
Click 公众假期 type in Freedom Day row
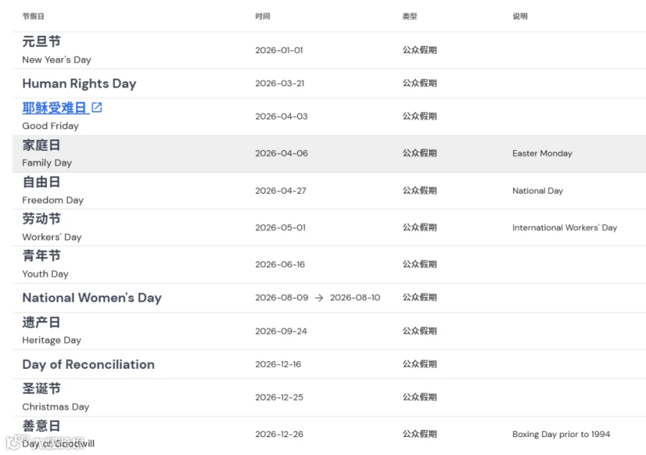[419, 191]
